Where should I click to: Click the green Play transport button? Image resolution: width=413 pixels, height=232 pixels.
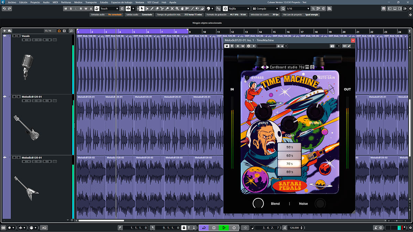point(224,228)
